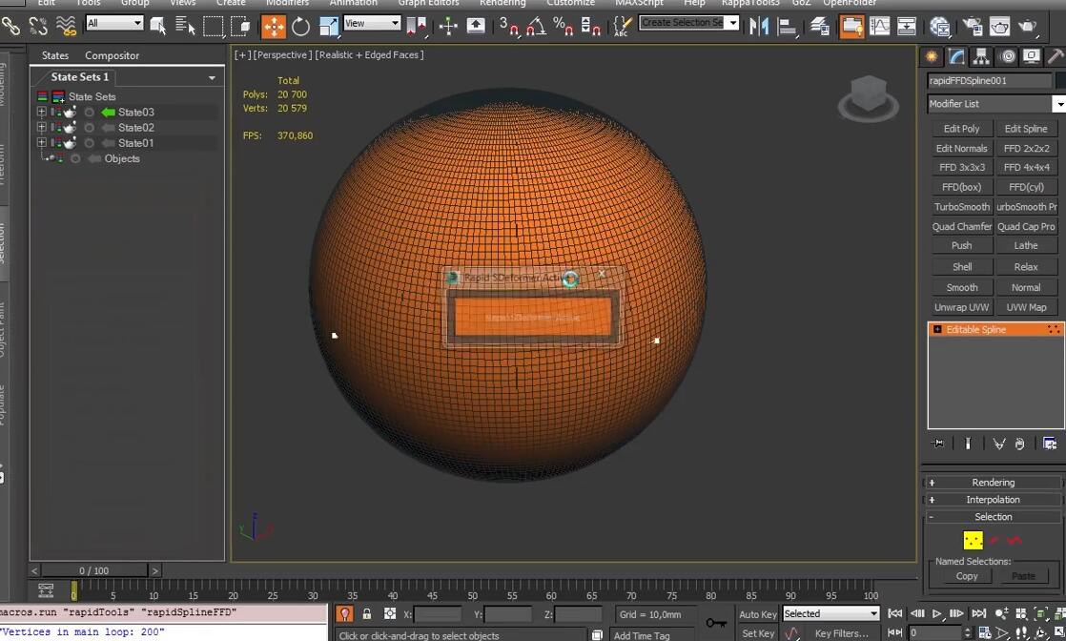Select the Link tool (chain icon)
Image resolution: width=1066 pixels, height=641 pixels.
coord(10,26)
